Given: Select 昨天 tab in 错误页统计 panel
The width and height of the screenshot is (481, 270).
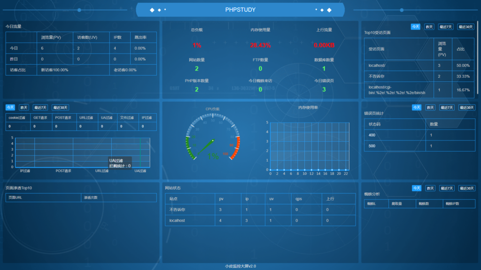Looking at the screenshot, I should click(430, 108).
